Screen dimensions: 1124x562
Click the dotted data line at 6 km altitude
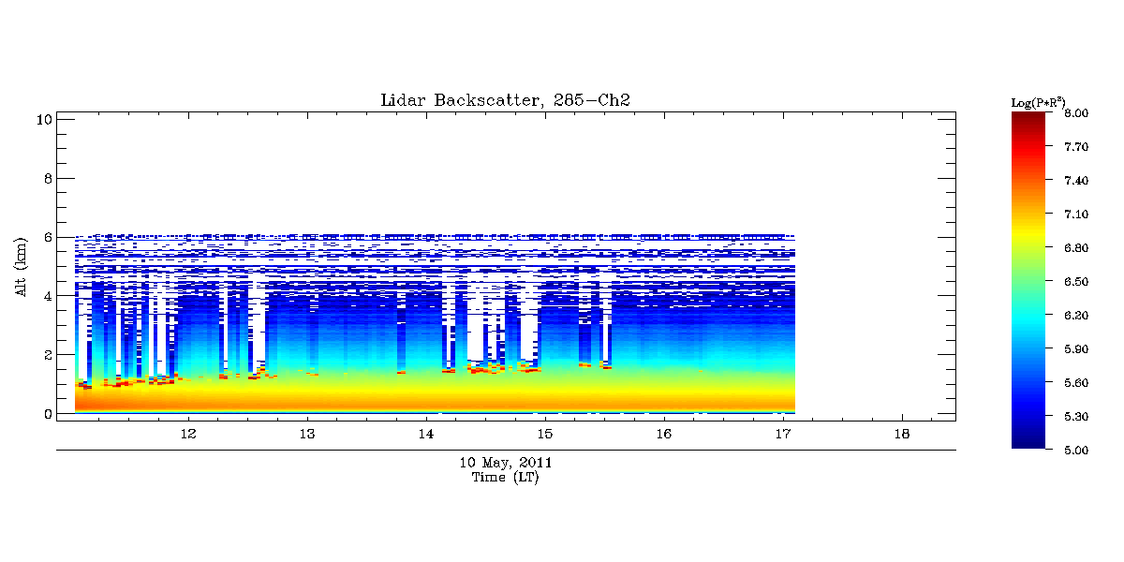coord(435,237)
